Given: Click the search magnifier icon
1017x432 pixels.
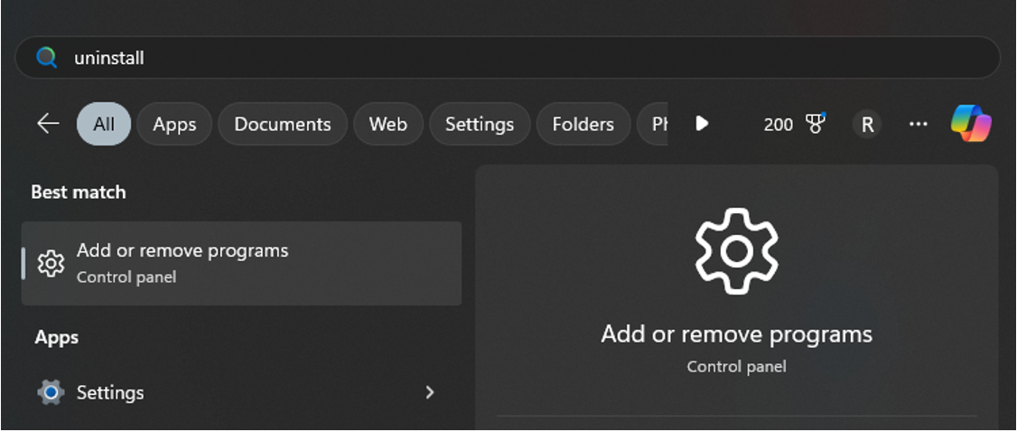Looking at the screenshot, I should pyautogui.click(x=47, y=58).
